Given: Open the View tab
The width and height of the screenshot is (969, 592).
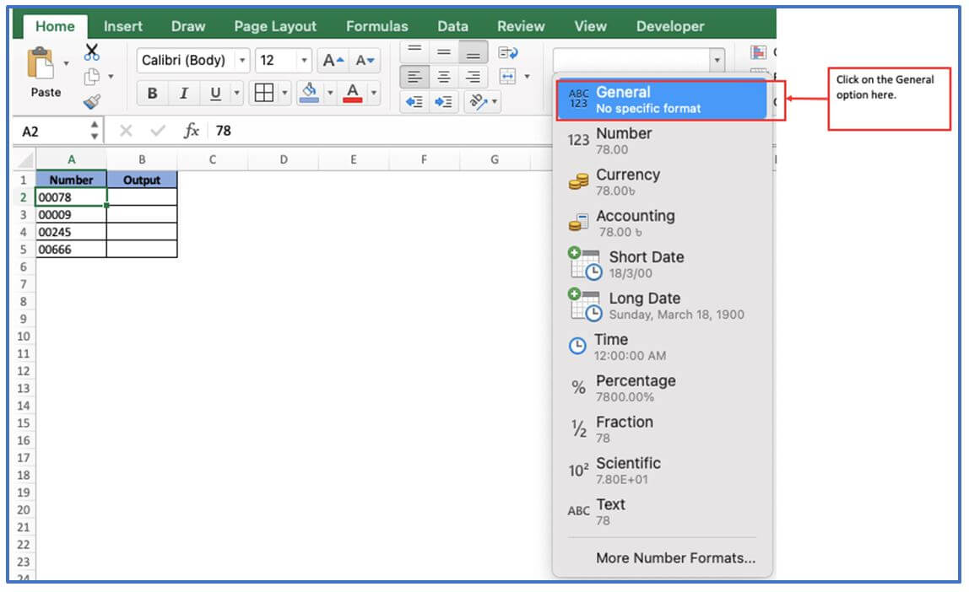Looking at the screenshot, I should pyautogui.click(x=590, y=26).
